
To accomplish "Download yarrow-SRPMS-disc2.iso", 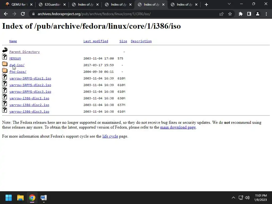I will point(30,85).
